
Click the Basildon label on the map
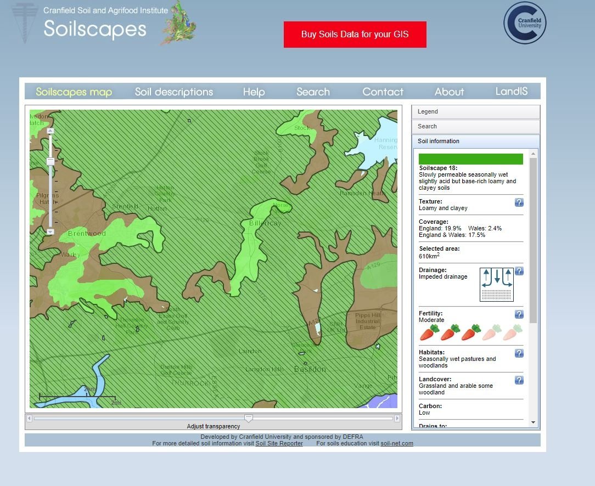tap(310, 369)
